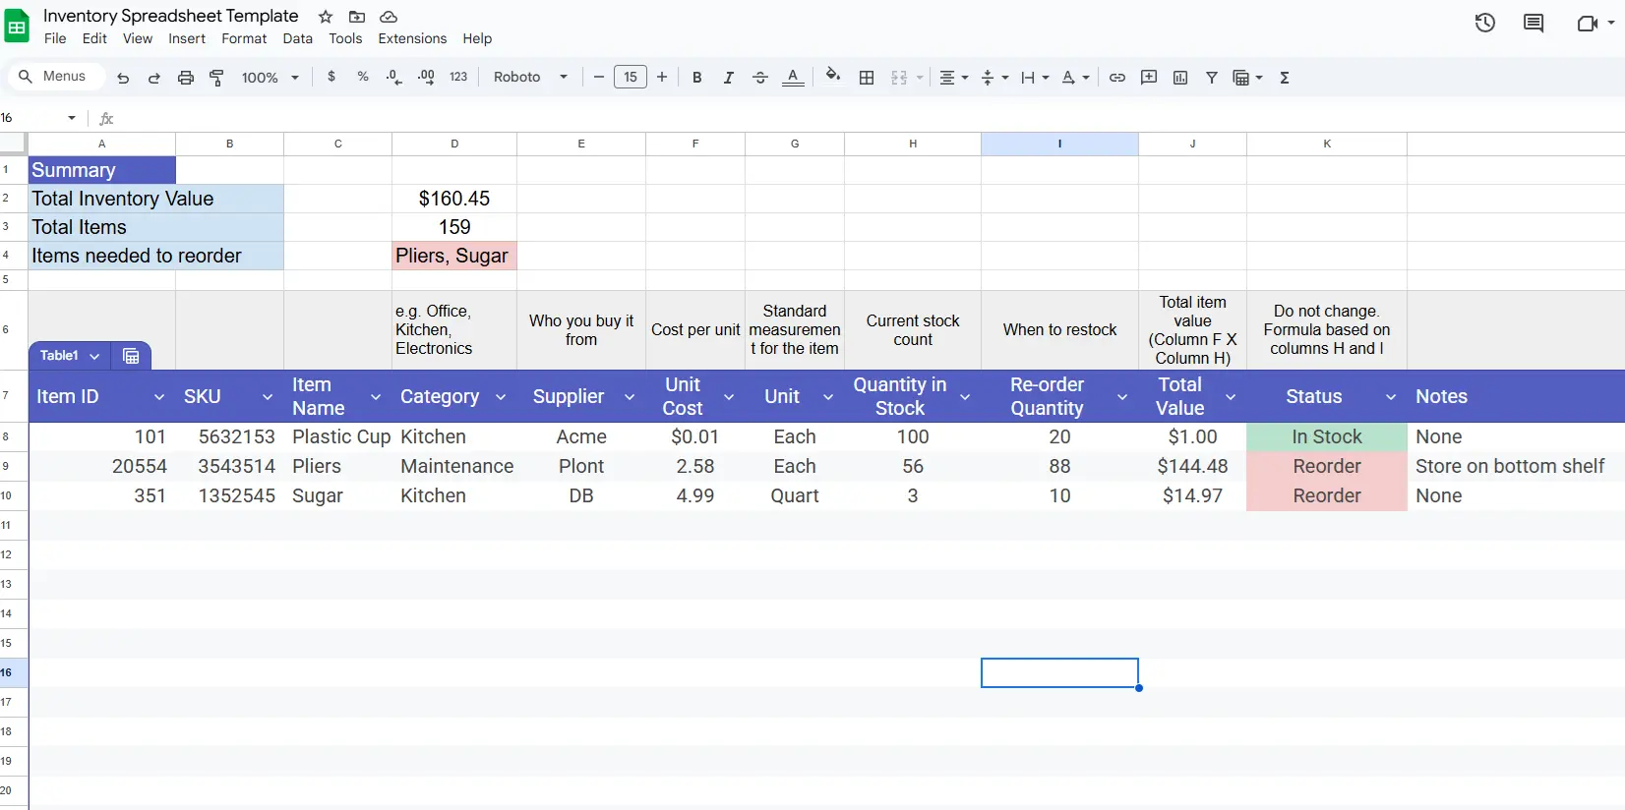Click the insert chart icon

1180,78
